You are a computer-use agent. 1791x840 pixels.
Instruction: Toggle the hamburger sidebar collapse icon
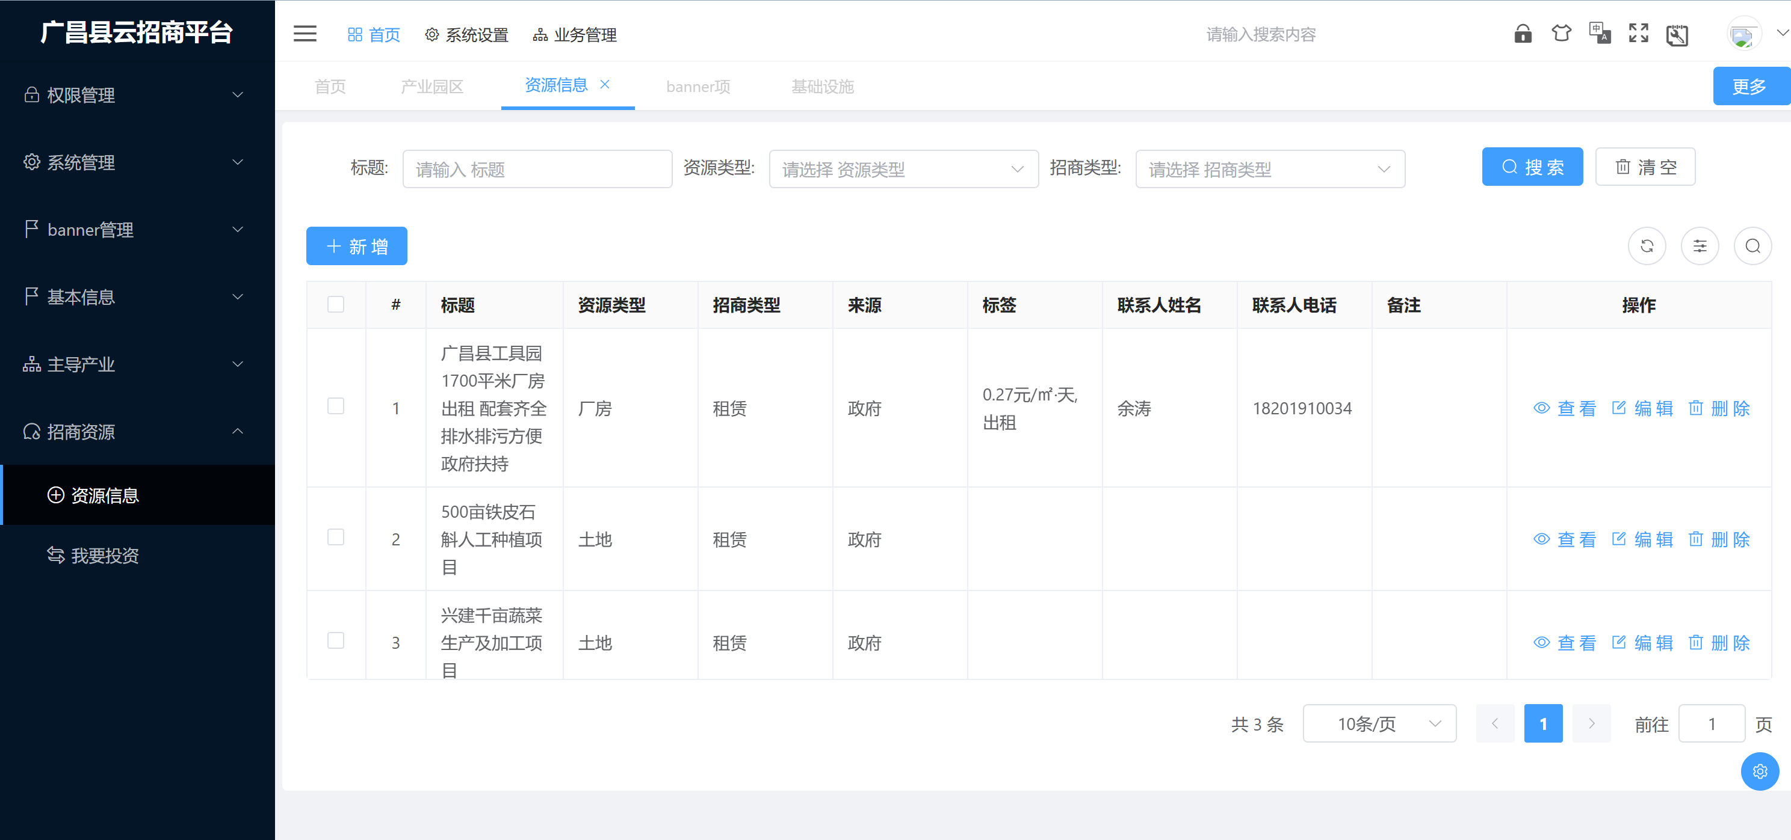point(305,33)
